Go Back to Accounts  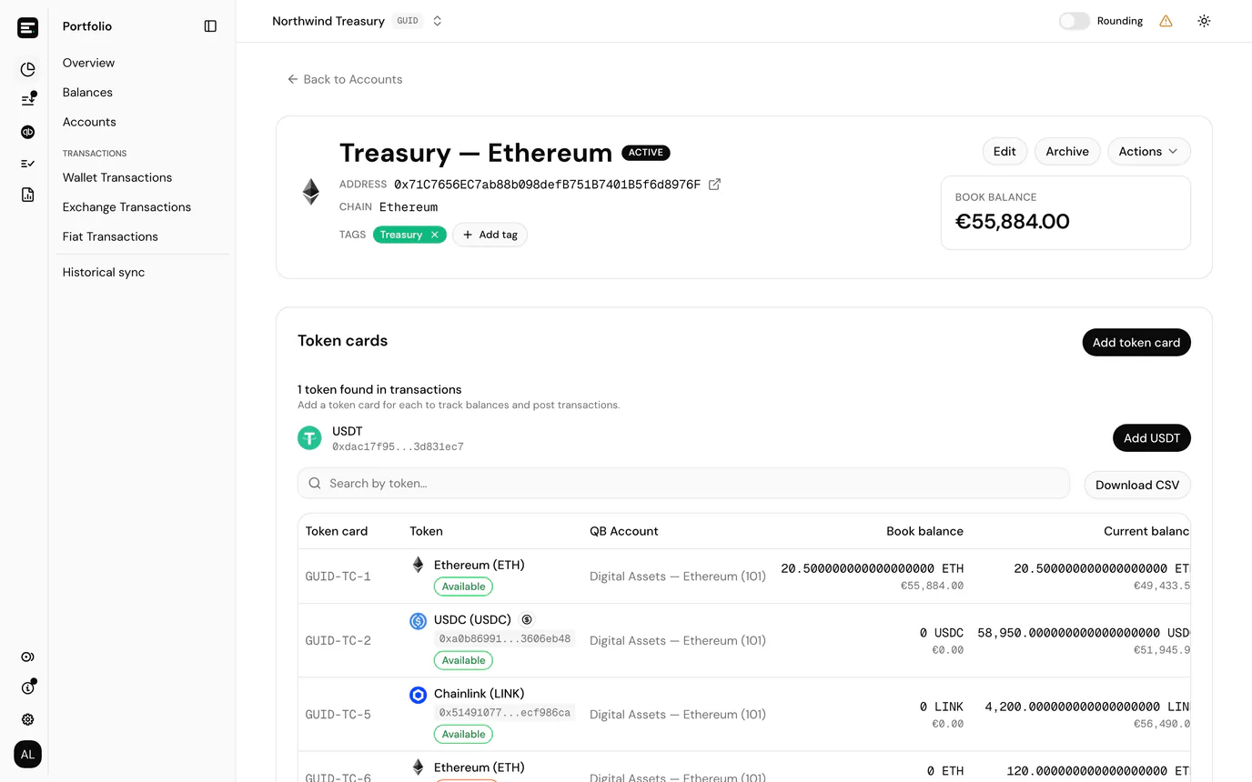click(345, 79)
